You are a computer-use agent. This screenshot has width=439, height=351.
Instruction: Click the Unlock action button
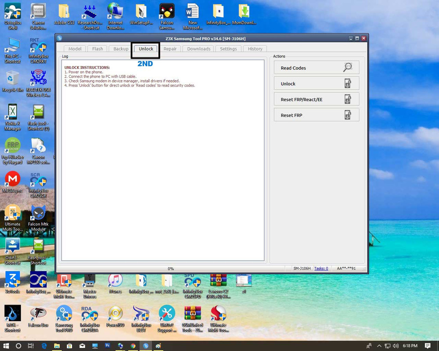[317, 83]
